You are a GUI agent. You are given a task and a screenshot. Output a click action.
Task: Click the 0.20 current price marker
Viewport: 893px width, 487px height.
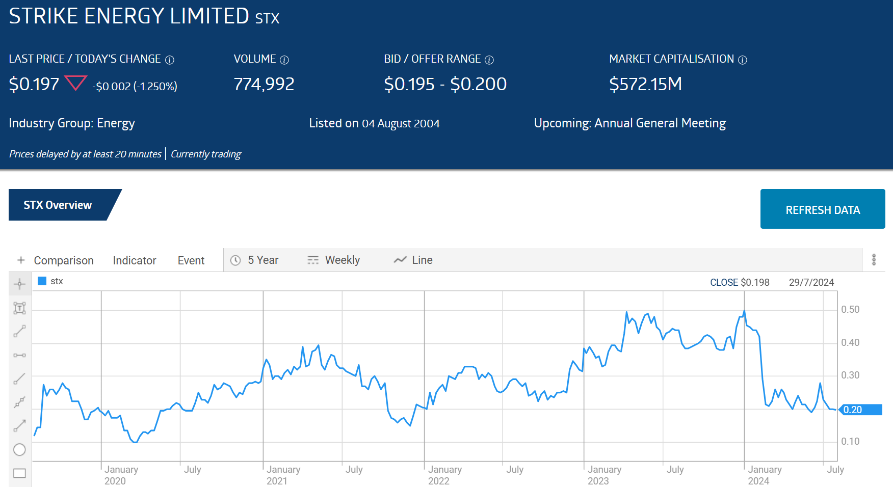(x=861, y=410)
